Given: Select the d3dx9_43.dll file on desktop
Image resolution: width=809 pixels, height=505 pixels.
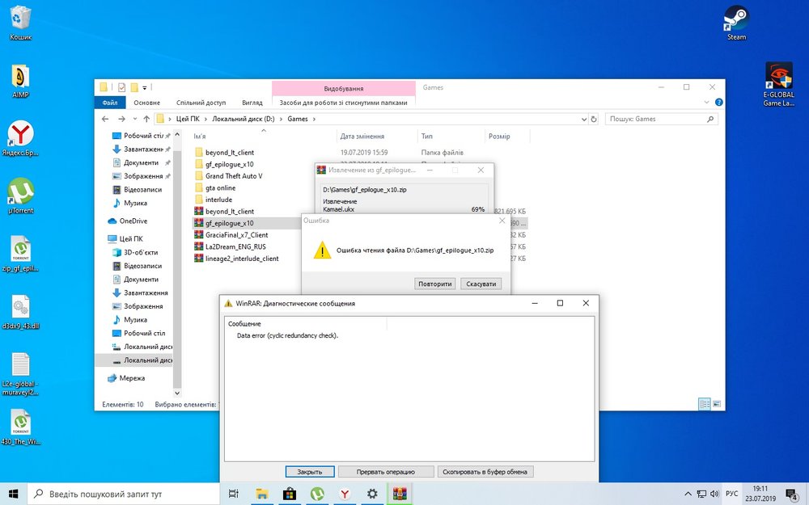Looking at the screenshot, I should pos(21,308).
